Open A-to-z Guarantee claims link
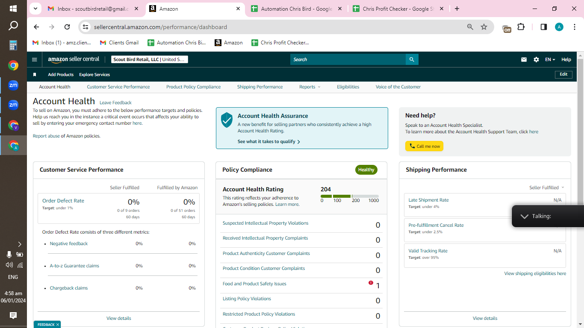The image size is (584, 328). [74, 266]
